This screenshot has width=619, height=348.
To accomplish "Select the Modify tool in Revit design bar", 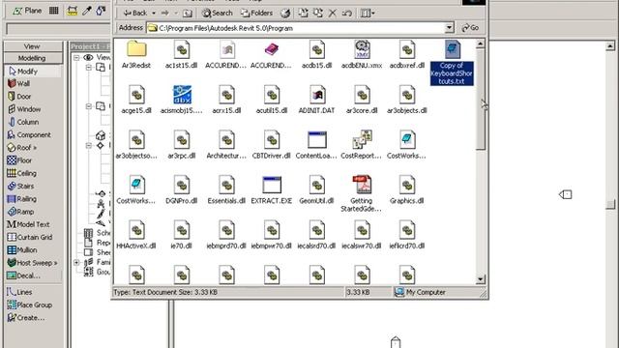I will [x=23, y=72].
